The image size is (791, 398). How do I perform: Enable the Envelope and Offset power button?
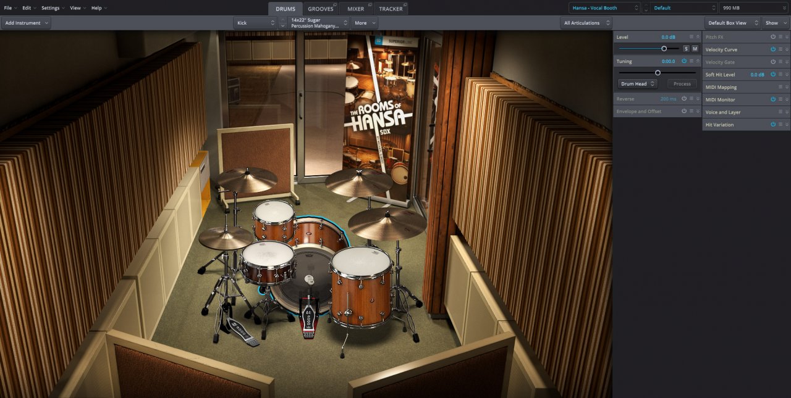point(684,111)
